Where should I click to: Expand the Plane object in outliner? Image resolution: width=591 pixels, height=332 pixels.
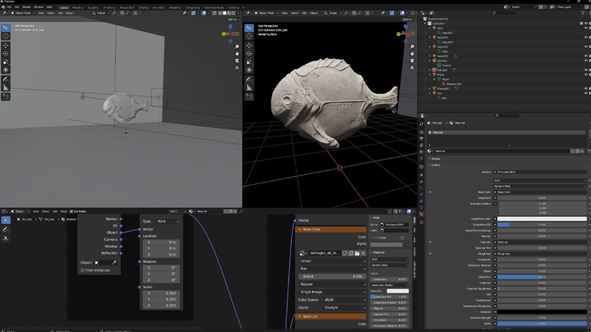tap(429, 75)
